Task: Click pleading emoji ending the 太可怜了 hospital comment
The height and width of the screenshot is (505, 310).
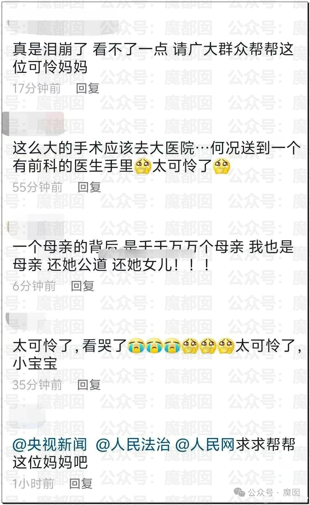Action: point(222,166)
